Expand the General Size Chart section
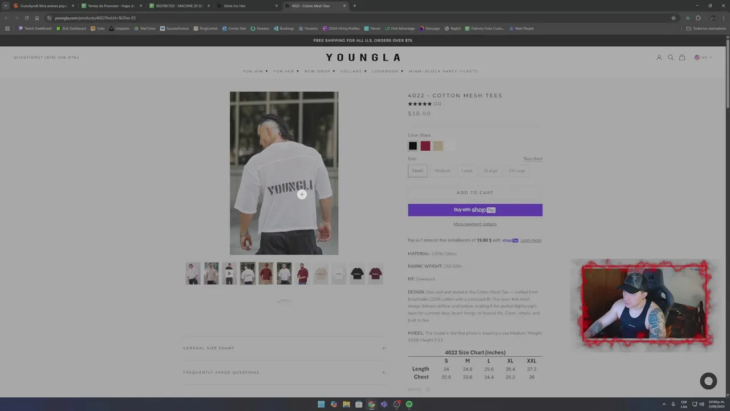Viewport: 730px width, 411px height. (x=284, y=348)
